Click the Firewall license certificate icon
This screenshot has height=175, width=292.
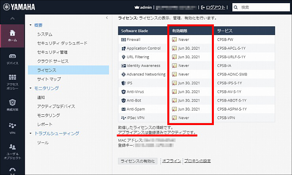[x=174, y=40]
